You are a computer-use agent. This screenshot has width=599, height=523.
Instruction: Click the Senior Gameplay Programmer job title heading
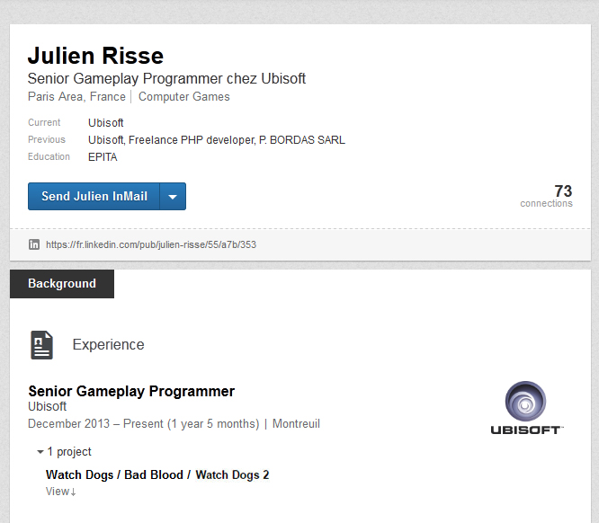pyautogui.click(x=131, y=391)
